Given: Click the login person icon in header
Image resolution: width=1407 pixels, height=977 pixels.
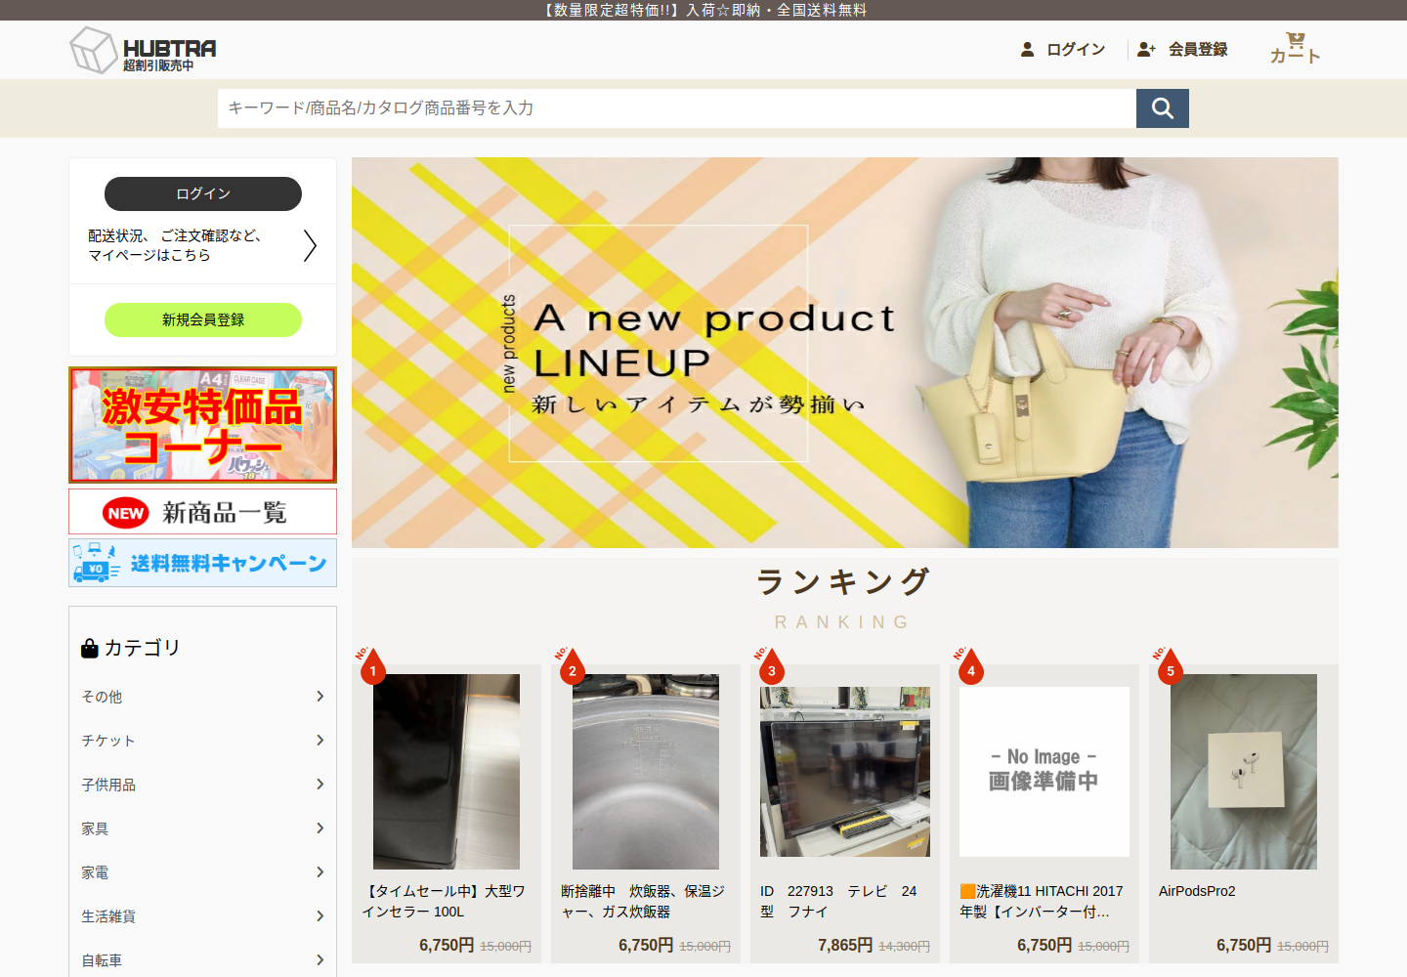Looking at the screenshot, I should pyautogui.click(x=1027, y=49).
